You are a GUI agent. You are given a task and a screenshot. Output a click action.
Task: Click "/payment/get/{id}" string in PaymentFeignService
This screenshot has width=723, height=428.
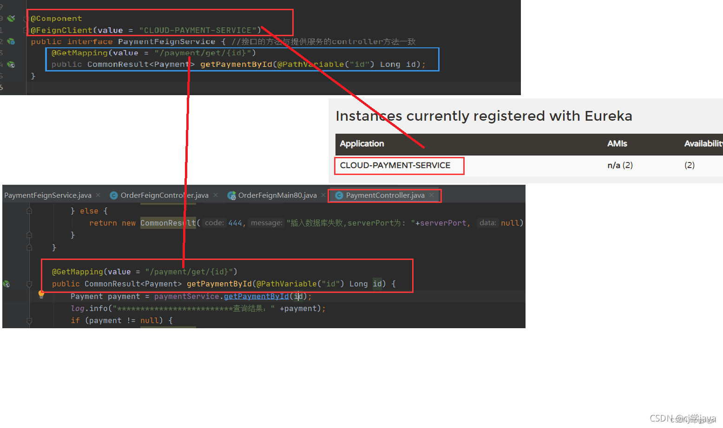pyautogui.click(x=203, y=53)
